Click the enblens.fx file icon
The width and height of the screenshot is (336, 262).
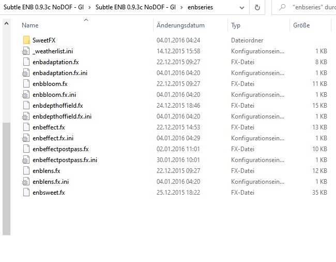(26, 171)
